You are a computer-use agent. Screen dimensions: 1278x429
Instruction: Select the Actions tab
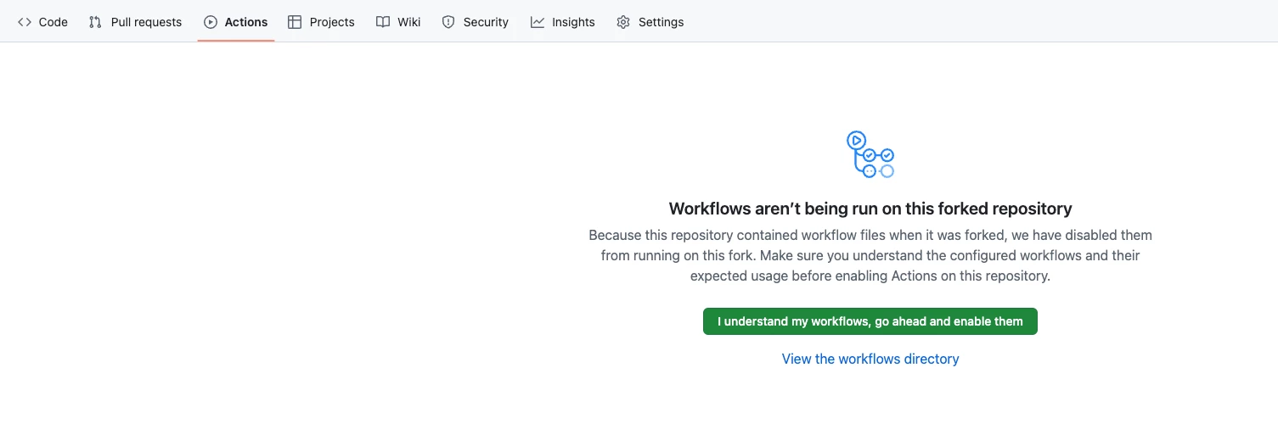236,22
